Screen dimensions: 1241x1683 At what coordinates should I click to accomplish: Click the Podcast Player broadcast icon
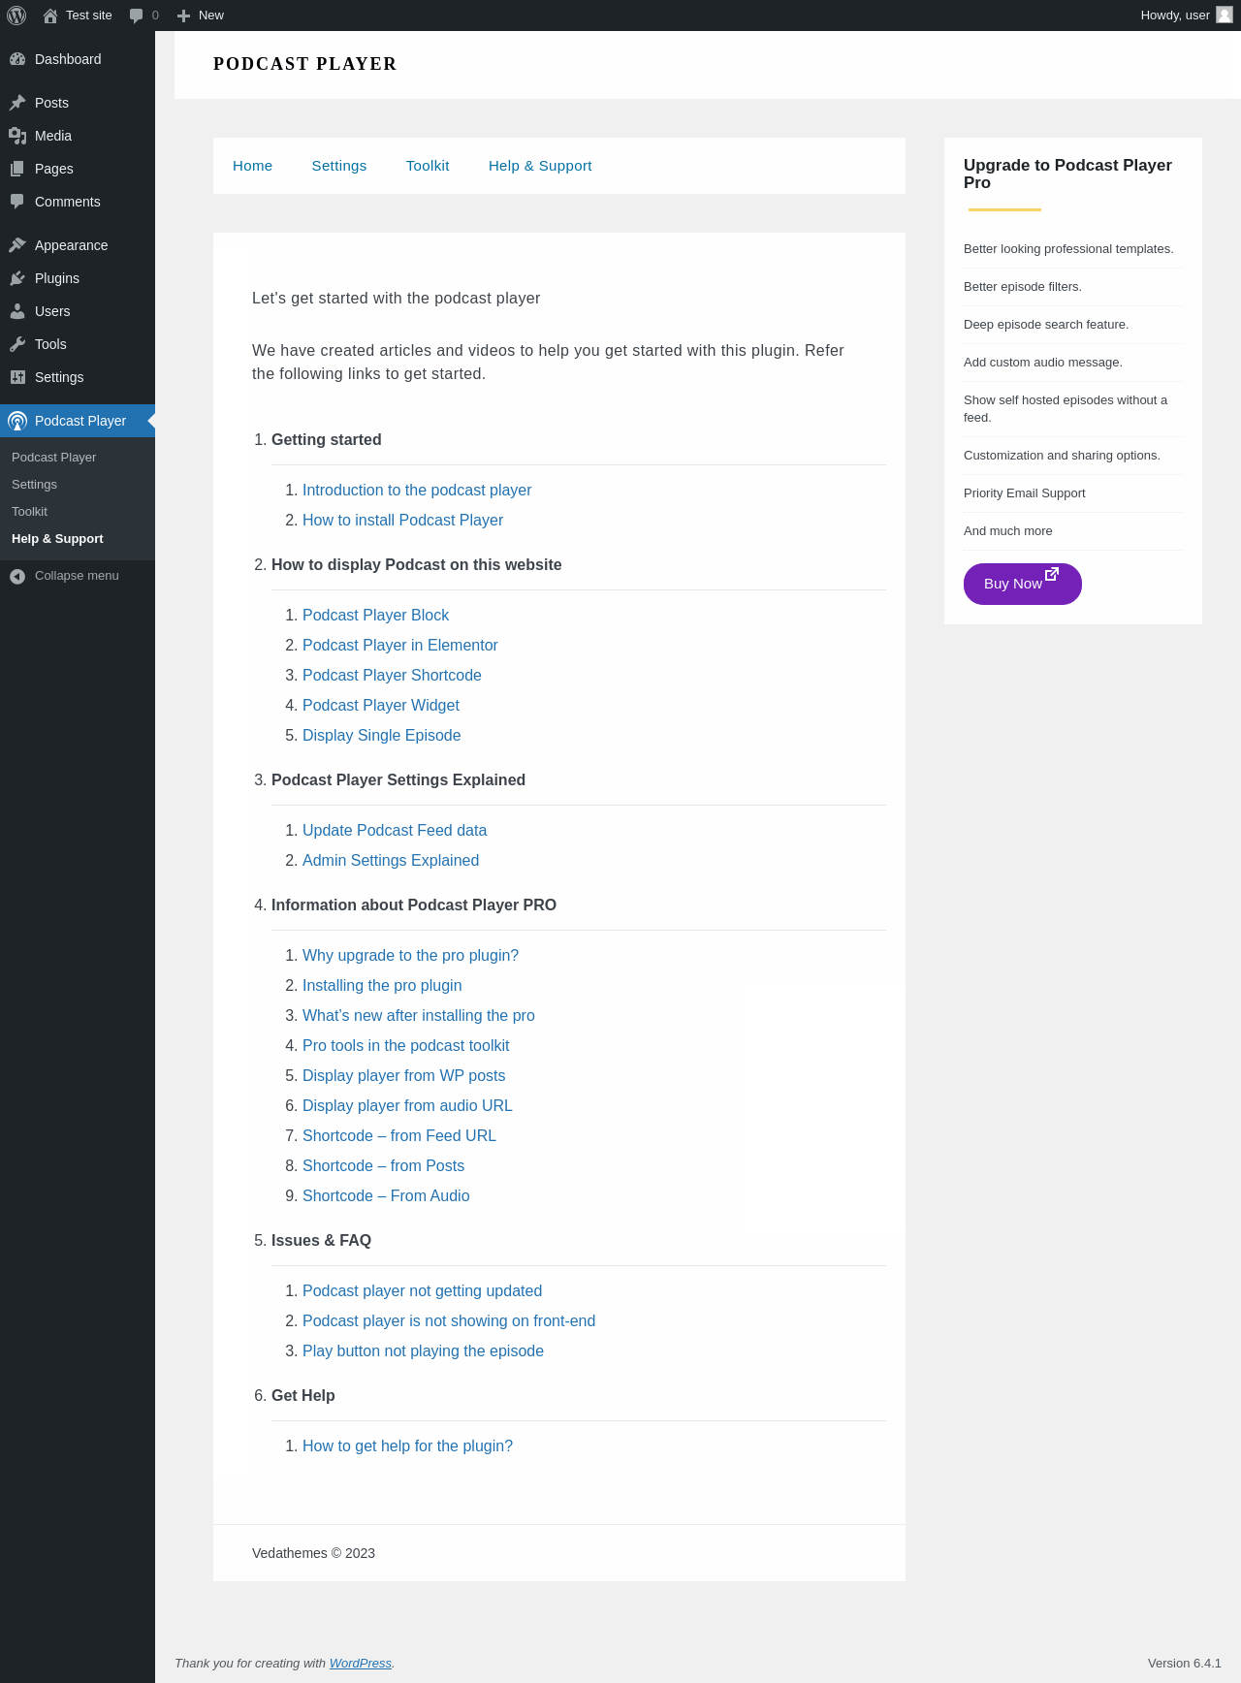pyautogui.click(x=17, y=421)
